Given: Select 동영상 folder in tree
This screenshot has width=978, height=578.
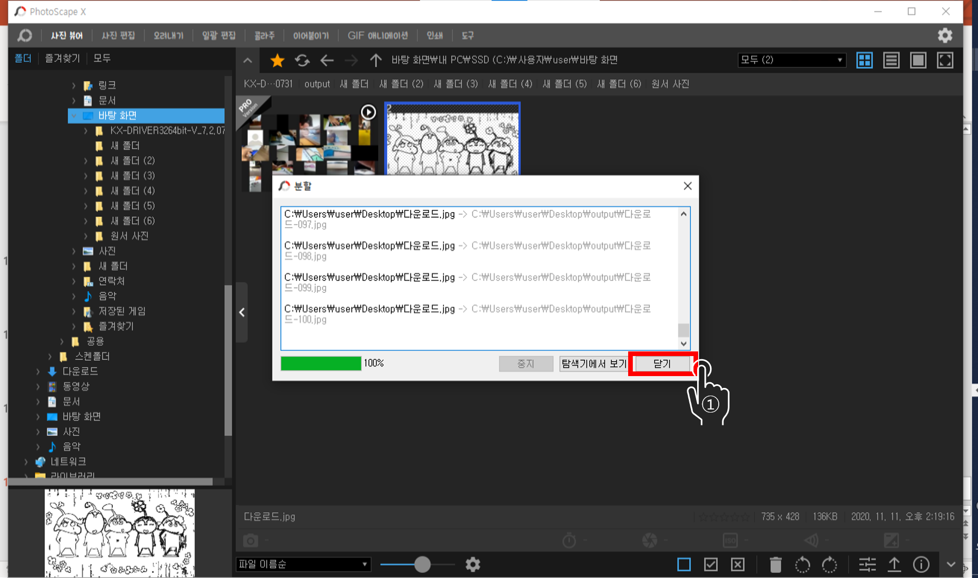Looking at the screenshot, I should tap(76, 386).
